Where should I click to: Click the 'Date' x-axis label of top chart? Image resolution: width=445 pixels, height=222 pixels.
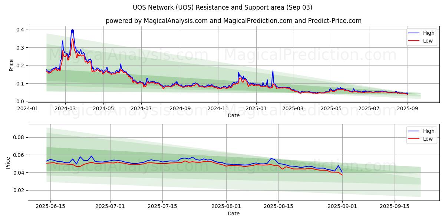234,115
